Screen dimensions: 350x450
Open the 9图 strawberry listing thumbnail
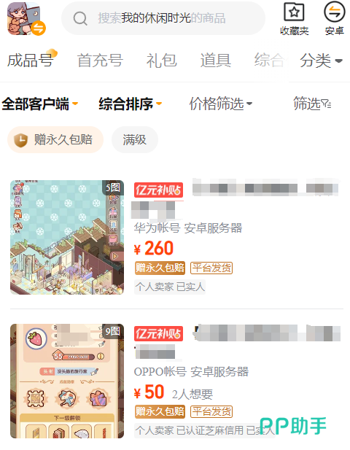(67, 381)
